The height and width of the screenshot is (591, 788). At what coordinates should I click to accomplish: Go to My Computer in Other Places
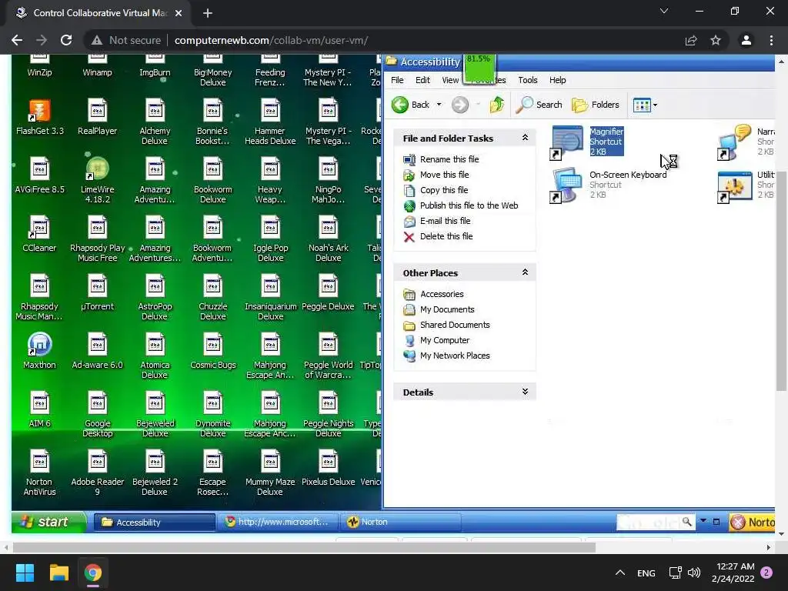coord(436,340)
